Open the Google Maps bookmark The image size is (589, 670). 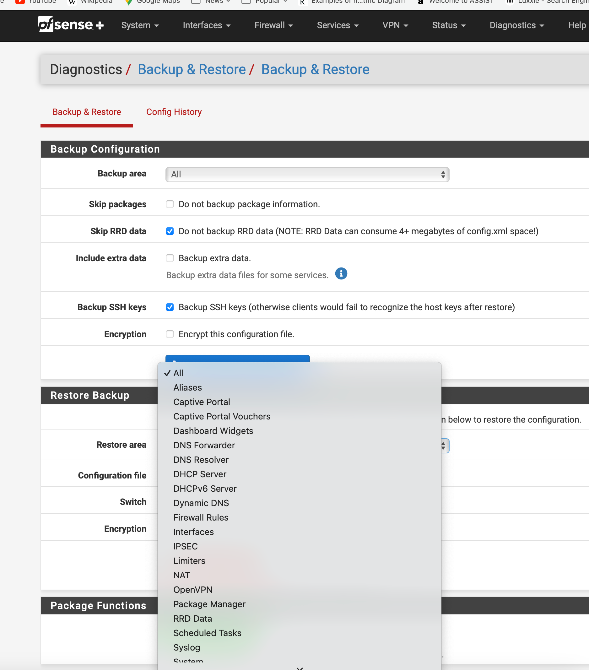tap(152, 2)
